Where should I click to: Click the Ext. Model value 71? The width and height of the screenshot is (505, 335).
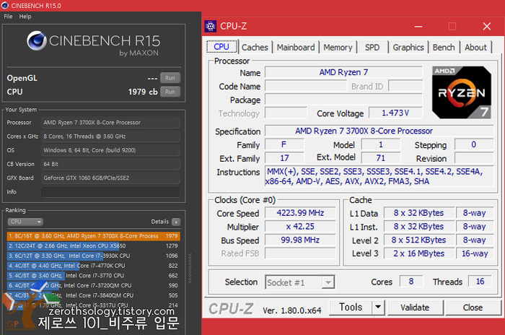381,158
